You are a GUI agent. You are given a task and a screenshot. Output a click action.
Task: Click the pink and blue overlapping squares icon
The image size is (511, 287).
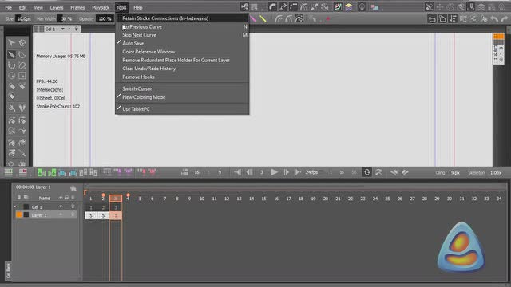(374, 7)
